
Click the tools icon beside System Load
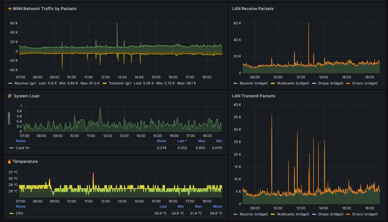tap(10, 96)
